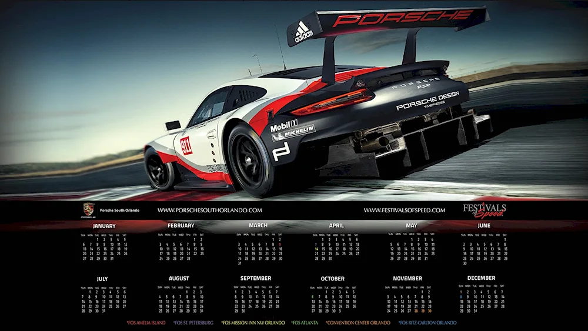Select the MARCH month header

pyautogui.click(x=258, y=225)
